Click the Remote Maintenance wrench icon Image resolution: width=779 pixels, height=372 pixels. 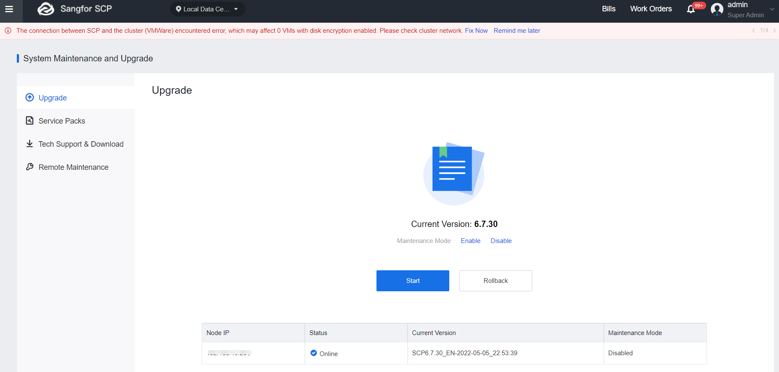click(29, 167)
